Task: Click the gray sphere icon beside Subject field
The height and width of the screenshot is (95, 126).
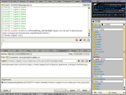Action: [x=79, y=61]
